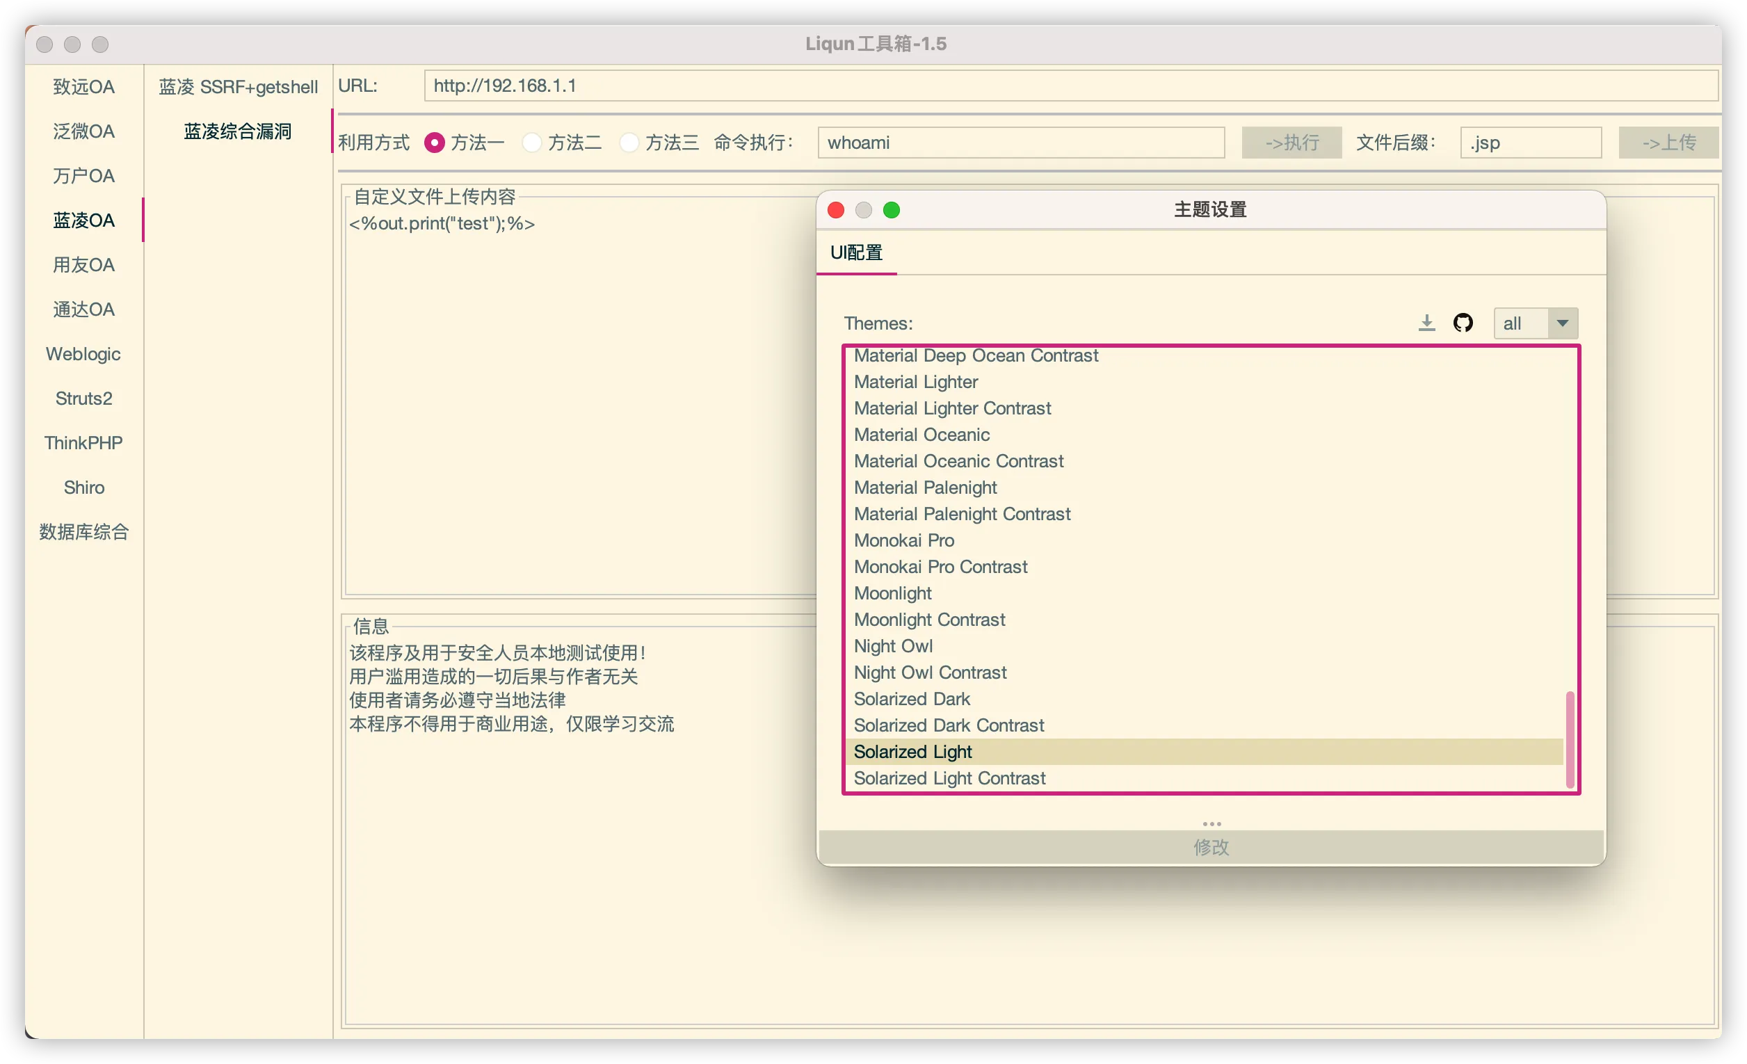Select the Monokai Pro theme
This screenshot has width=1747, height=1064.
[x=904, y=540]
